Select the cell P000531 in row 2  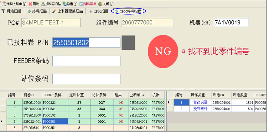pyautogui.click(x=55, y=109)
